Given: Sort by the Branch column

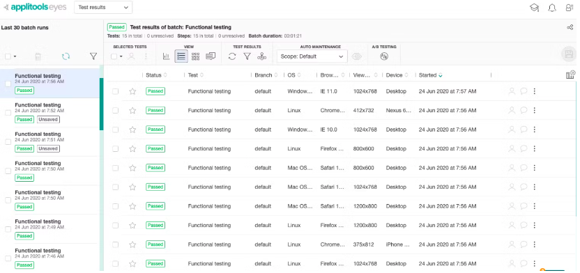Looking at the screenshot, I should pos(266,75).
